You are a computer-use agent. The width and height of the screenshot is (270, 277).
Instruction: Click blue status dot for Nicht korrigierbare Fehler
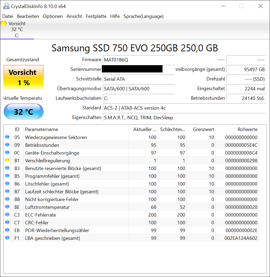coord(7,199)
